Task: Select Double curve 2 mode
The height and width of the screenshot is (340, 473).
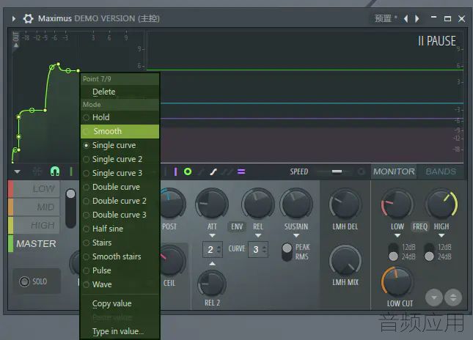Action: (x=120, y=201)
